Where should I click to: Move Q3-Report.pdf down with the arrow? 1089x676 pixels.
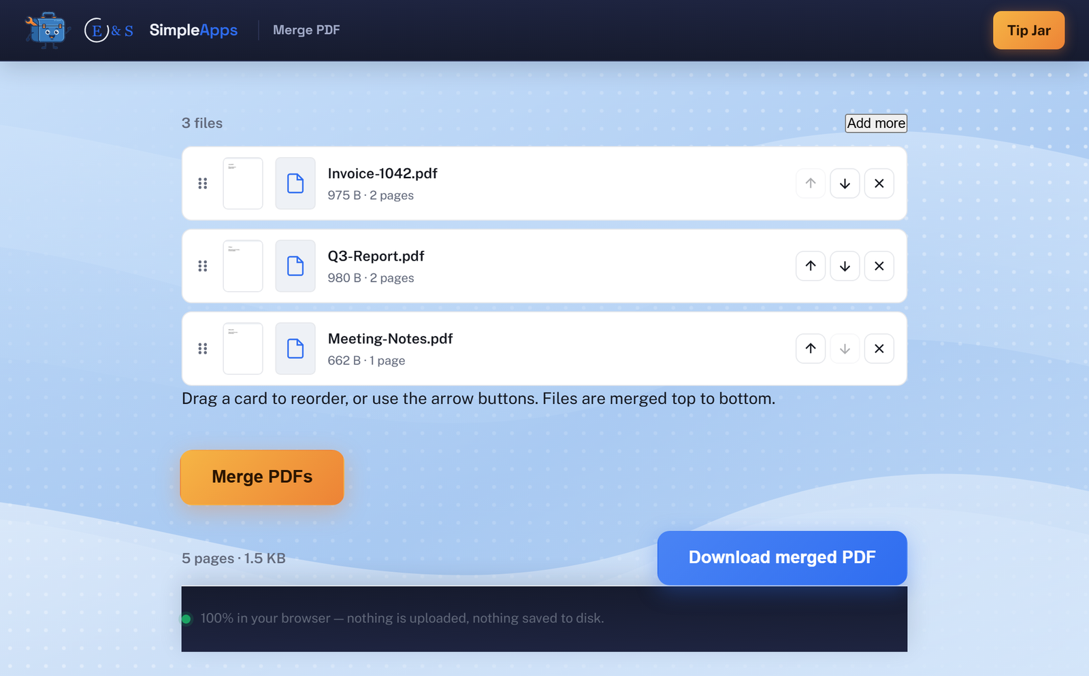point(845,266)
